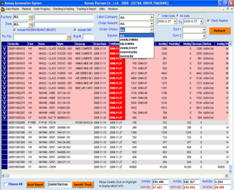Click the orange Refresh button

coord(219,31)
